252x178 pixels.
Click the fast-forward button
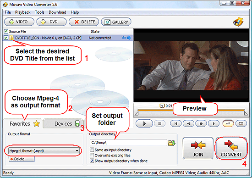(x=201, y=123)
